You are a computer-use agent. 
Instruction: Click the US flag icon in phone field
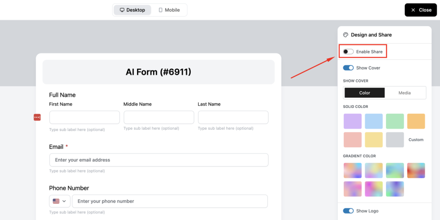point(56,201)
